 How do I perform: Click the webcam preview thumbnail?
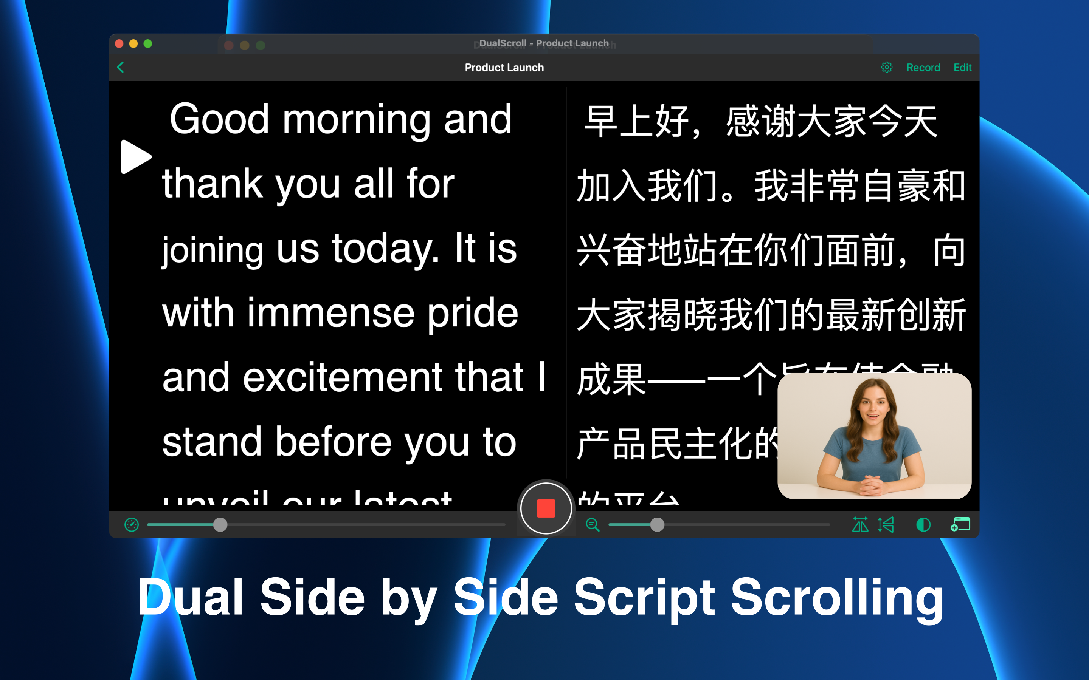click(x=874, y=436)
